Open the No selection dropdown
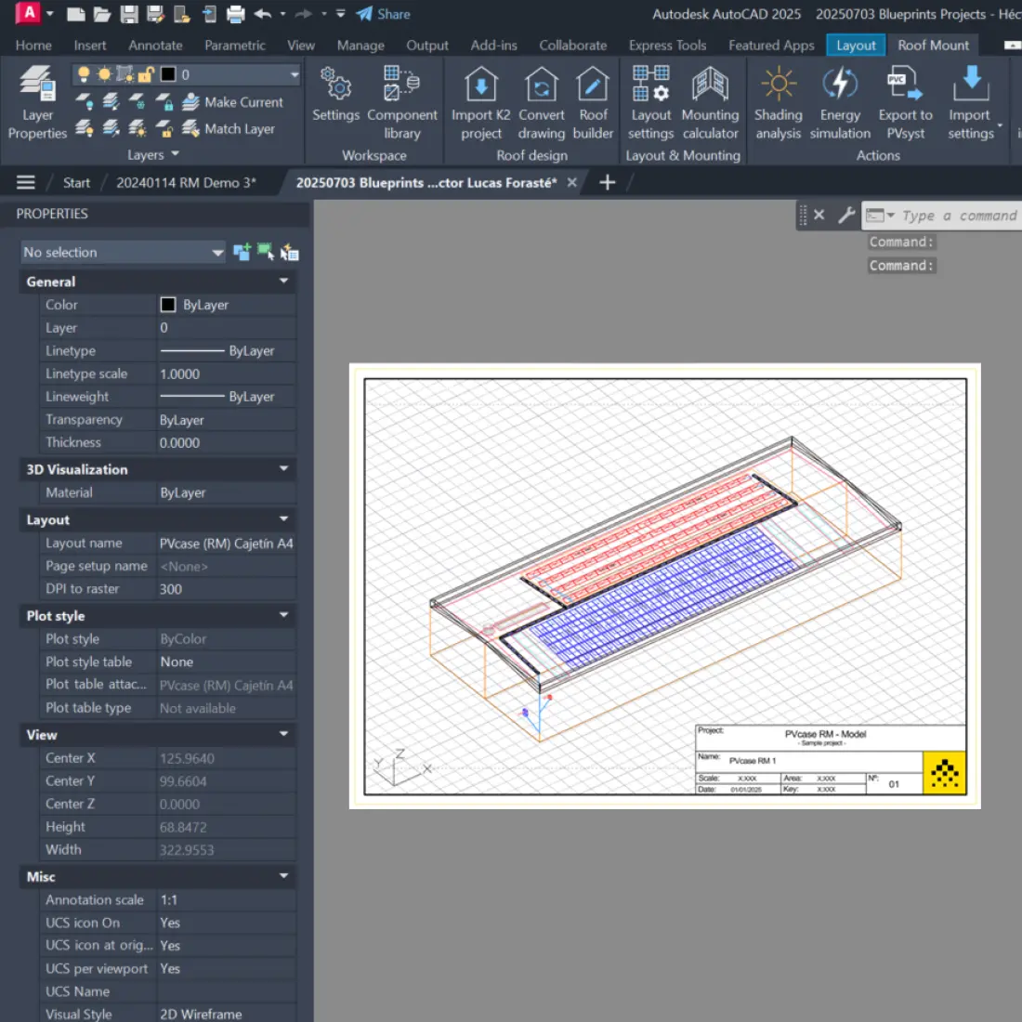The image size is (1022, 1022). 216,252
